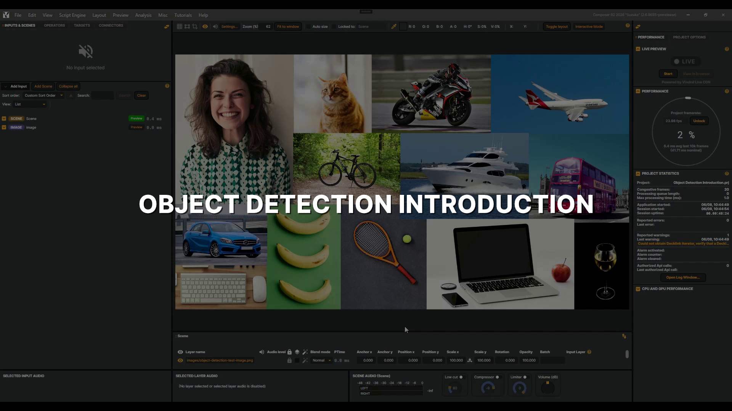
Task: Collapse the Performance section
Action: (x=638, y=91)
